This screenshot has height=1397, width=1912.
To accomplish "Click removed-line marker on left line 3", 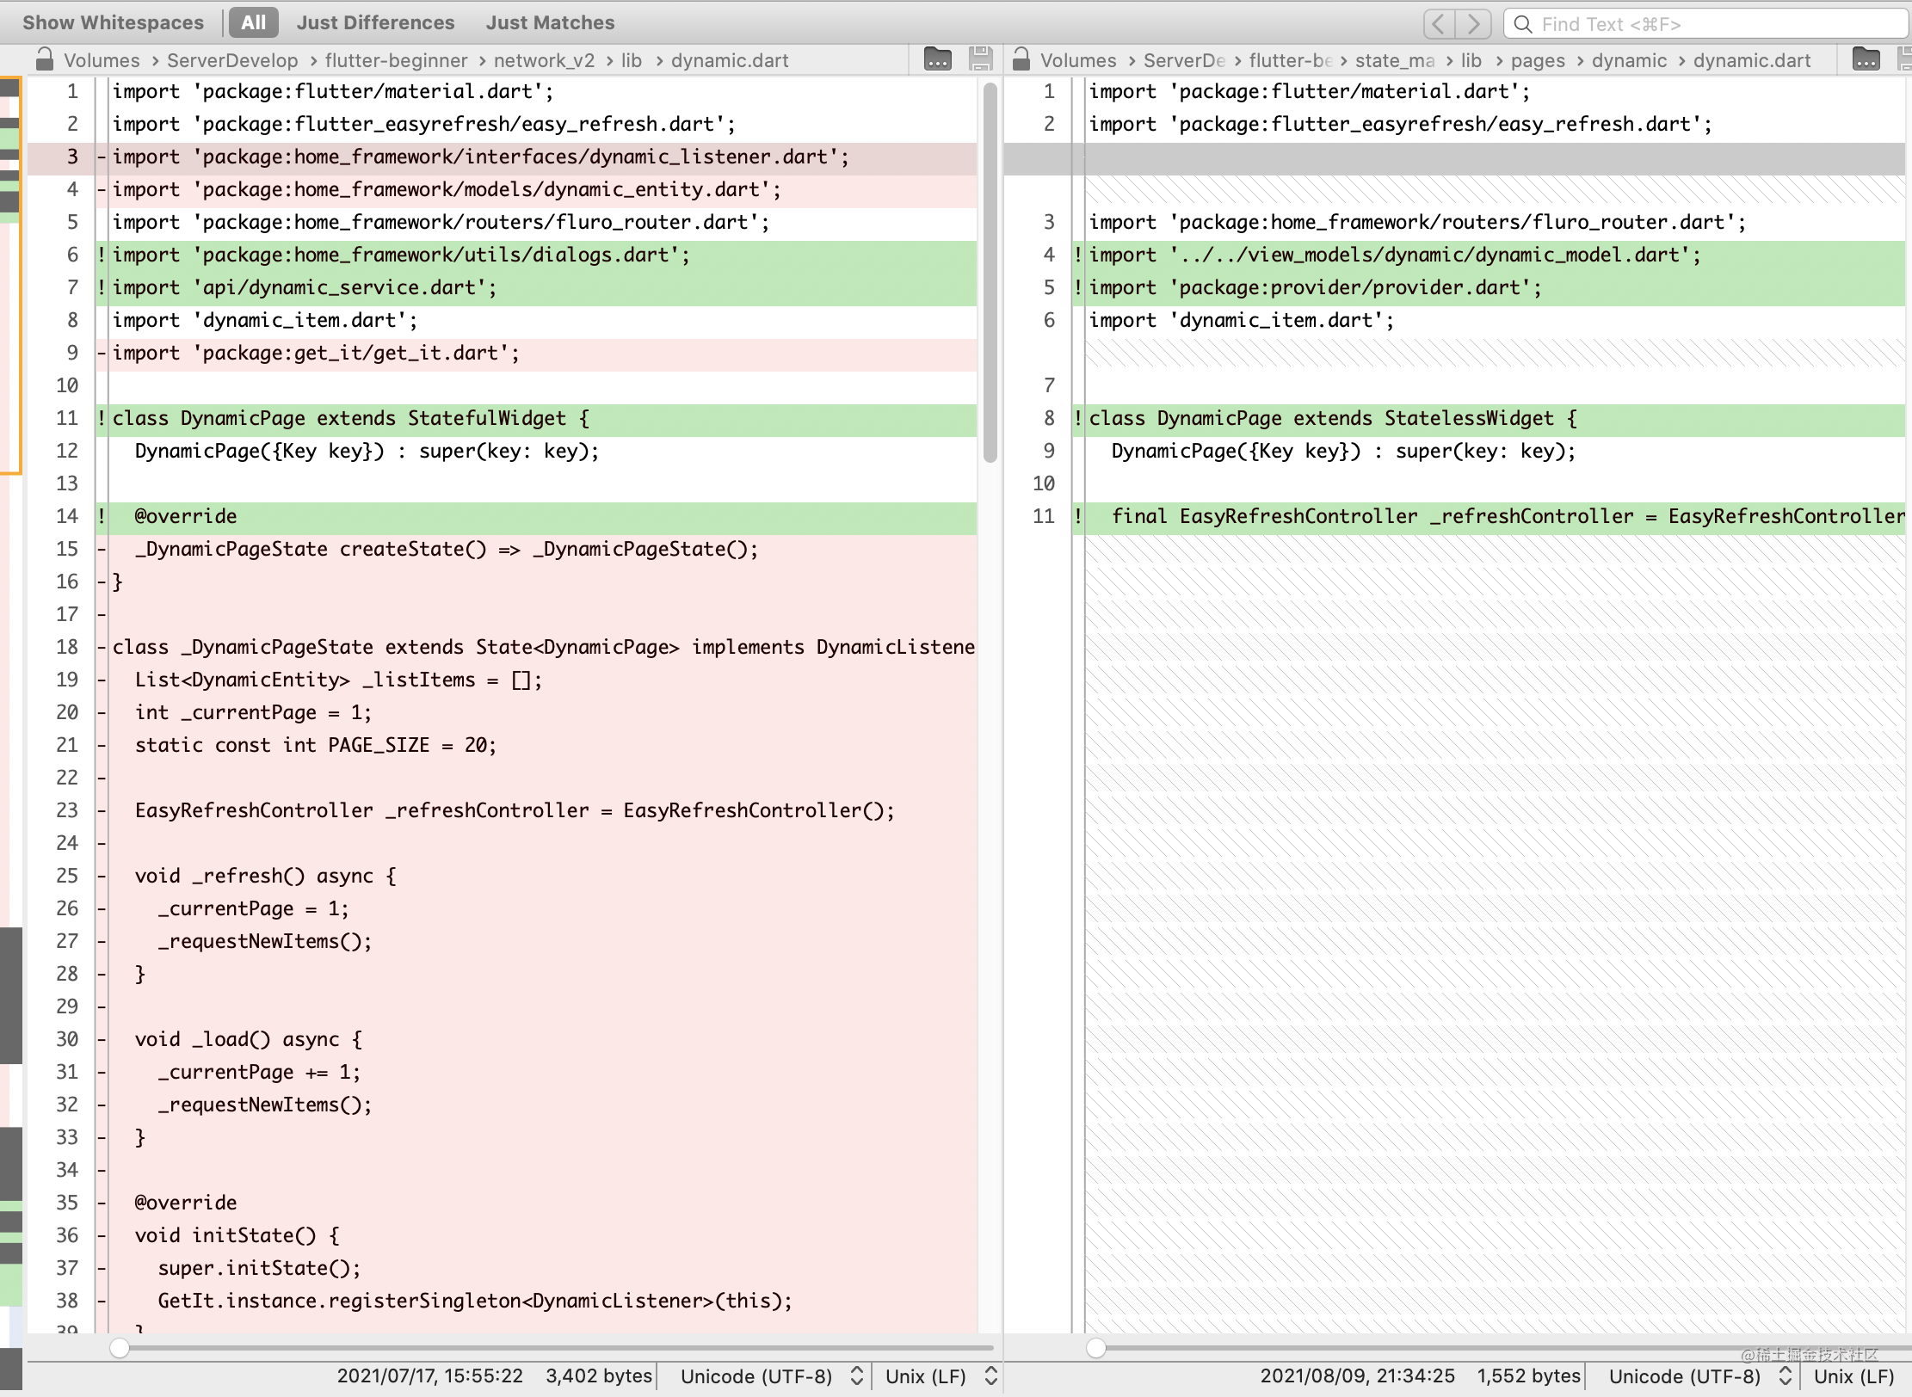I will tap(102, 157).
